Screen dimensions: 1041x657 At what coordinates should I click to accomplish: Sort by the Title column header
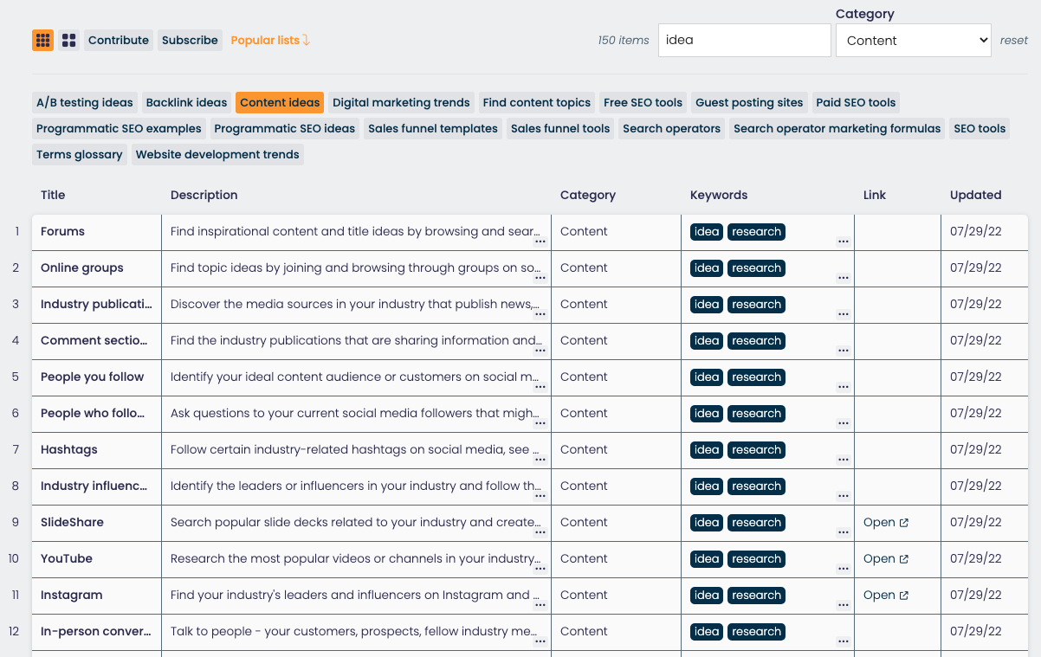[x=53, y=195]
